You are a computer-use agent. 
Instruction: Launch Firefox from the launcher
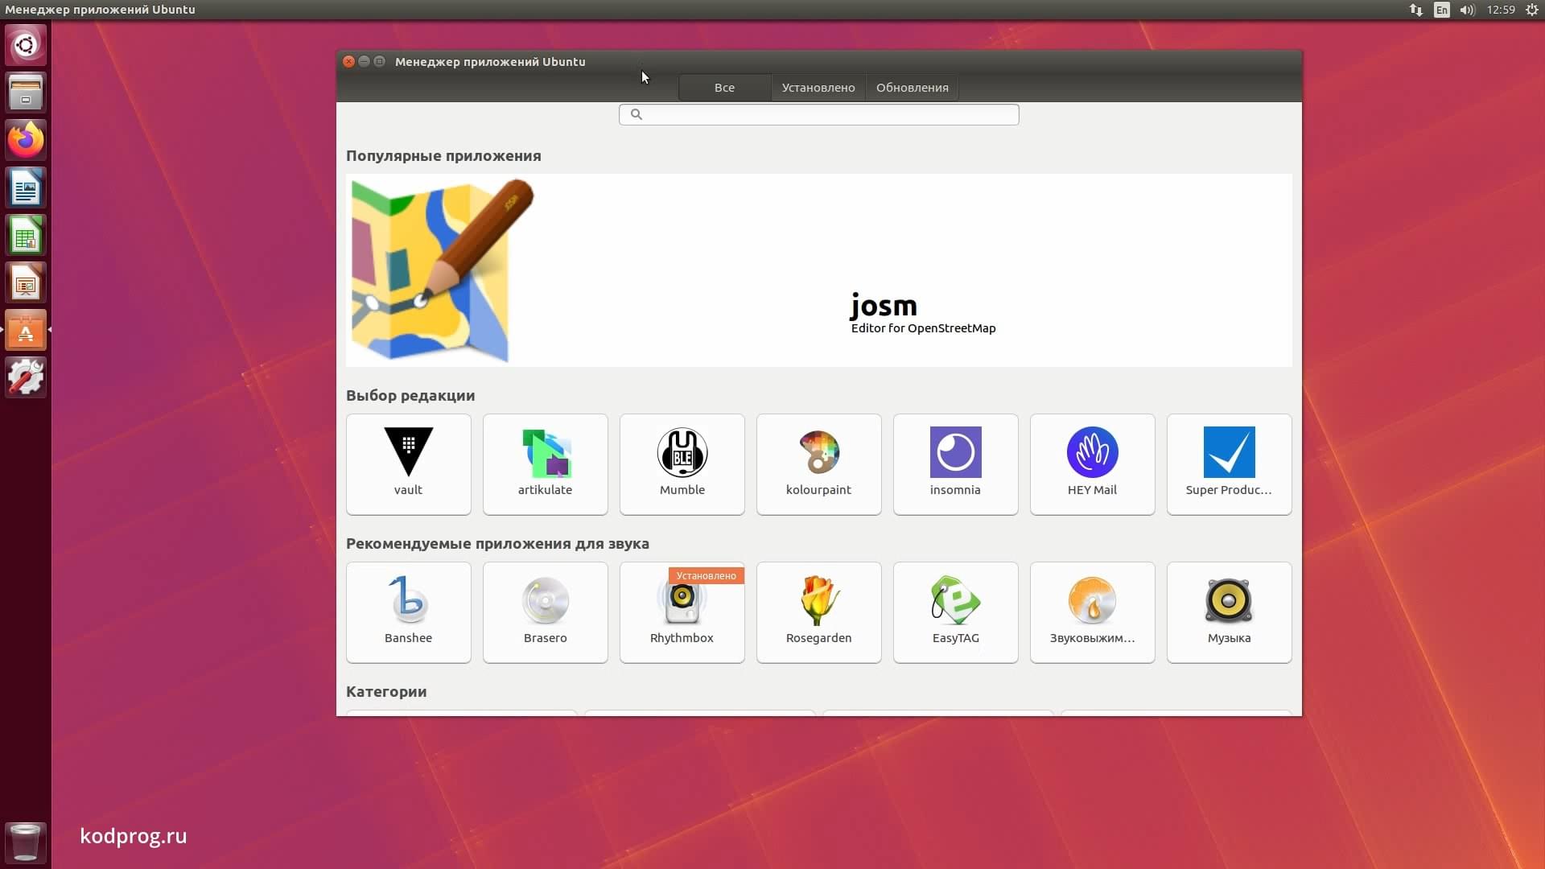click(x=26, y=140)
